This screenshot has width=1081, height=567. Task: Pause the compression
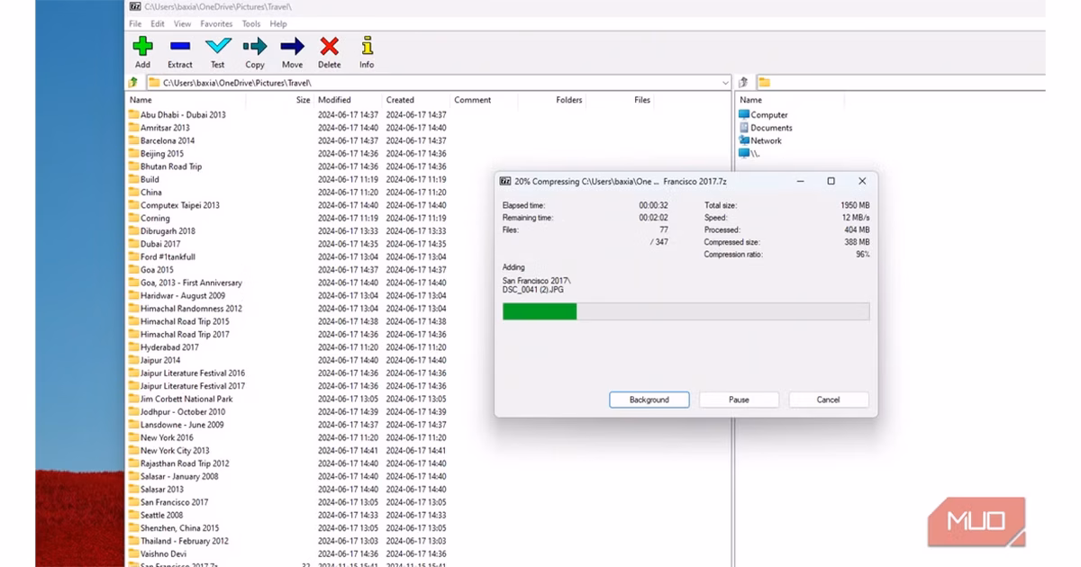[x=739, y=400]
